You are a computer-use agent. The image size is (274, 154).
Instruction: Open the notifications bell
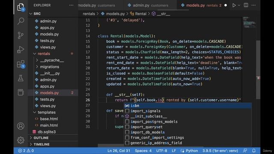[x=254, y=151]
